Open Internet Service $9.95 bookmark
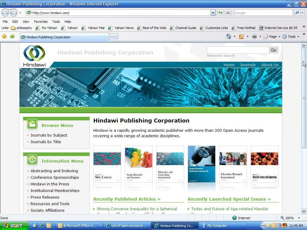 (x=278, y=28)
